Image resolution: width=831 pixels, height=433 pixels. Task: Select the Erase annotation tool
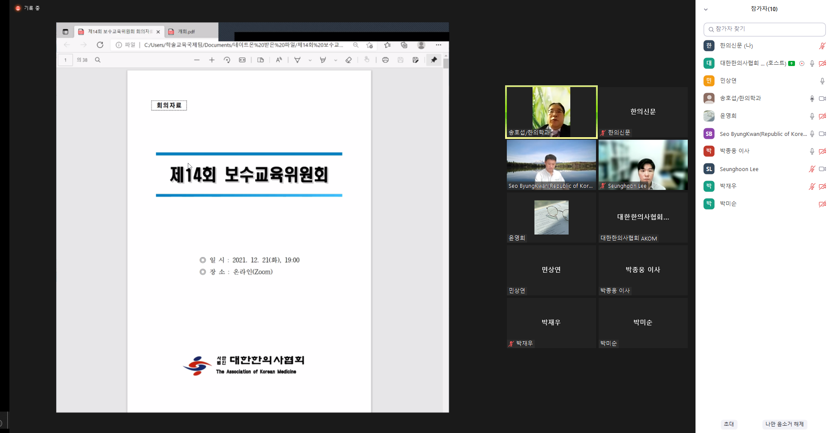[349, 60]
